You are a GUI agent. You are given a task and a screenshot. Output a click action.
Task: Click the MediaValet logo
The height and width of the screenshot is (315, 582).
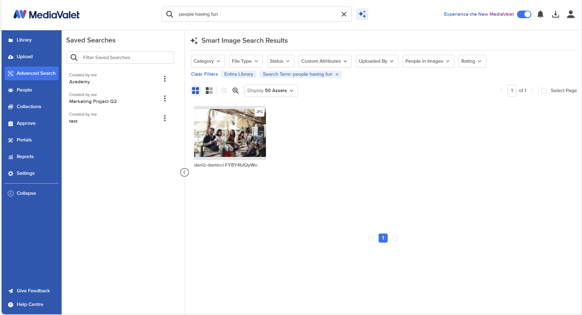point(46,14)
